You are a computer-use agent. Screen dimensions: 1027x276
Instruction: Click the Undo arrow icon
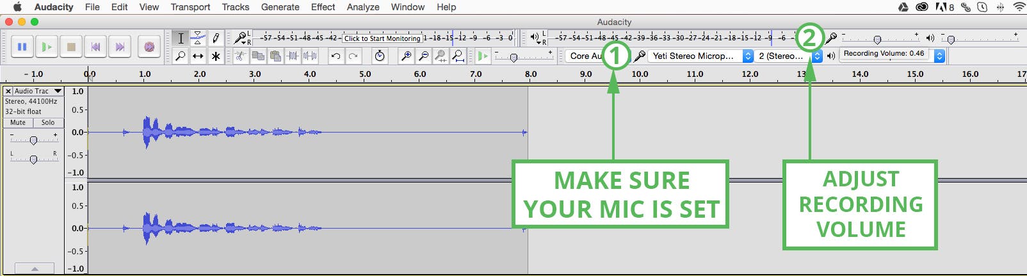[336, 56]
